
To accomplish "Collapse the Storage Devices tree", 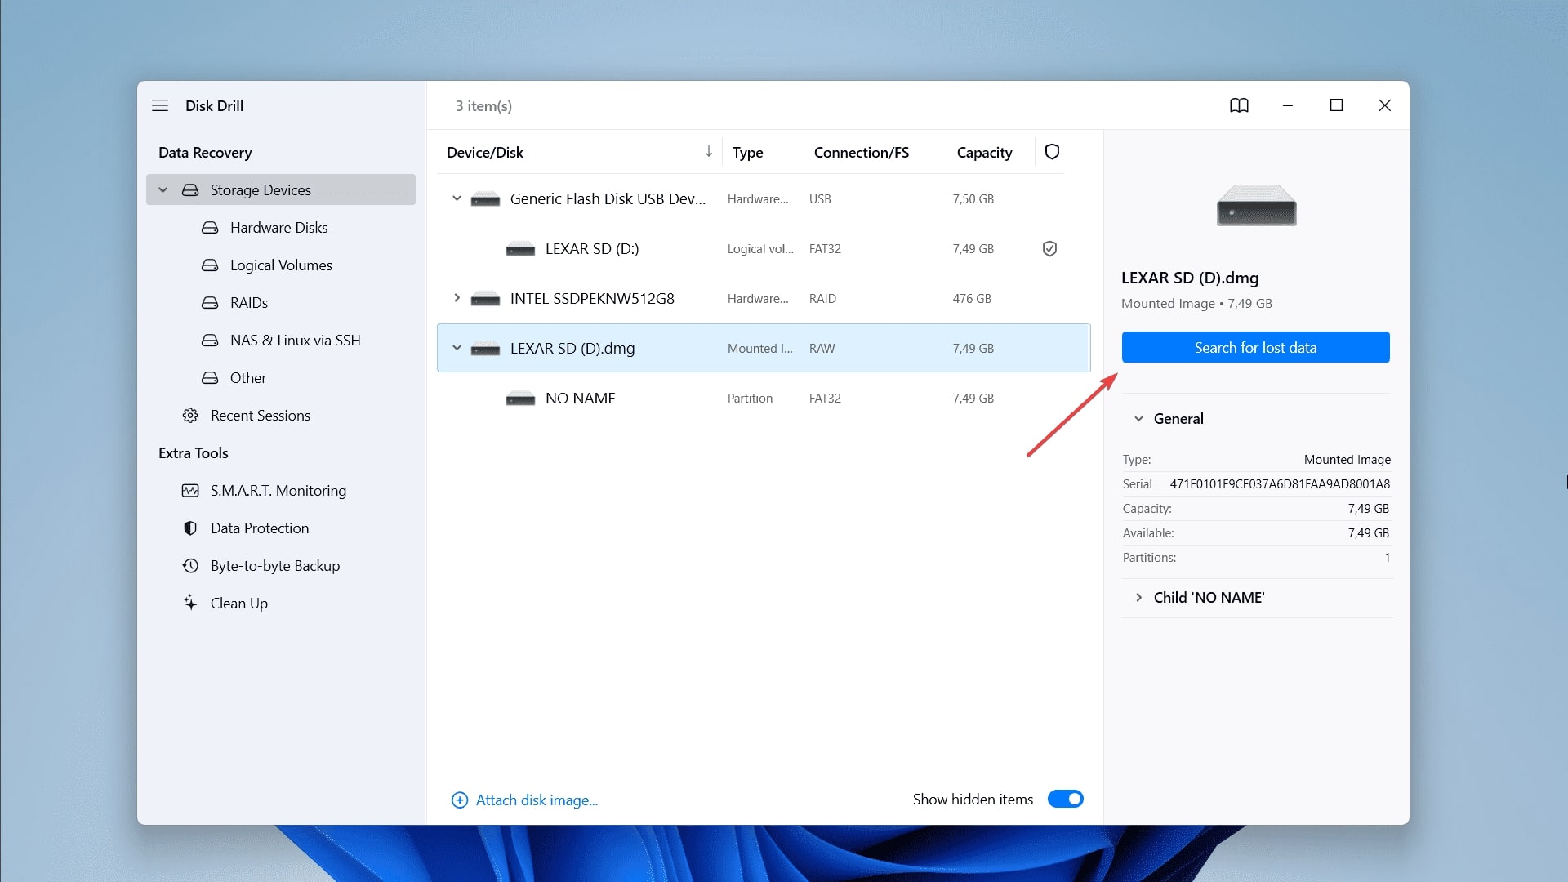I will [x=163, y=189].
